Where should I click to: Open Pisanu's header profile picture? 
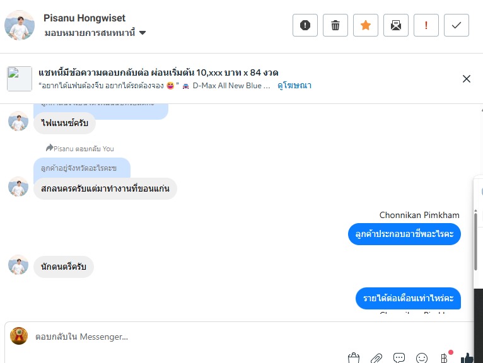tap(20, 25)
